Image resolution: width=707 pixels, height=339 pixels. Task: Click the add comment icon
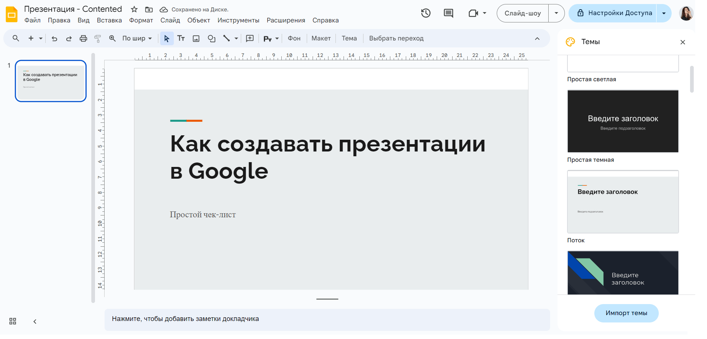pos(250,38)
